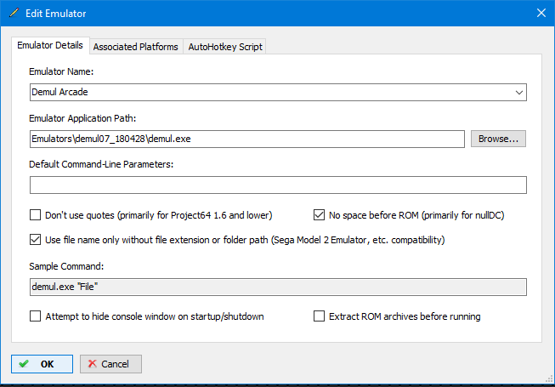The height and width of the screenshot is (387, 555).
Task: Click the Emulator Application Path field
Action: click(247, 139)
